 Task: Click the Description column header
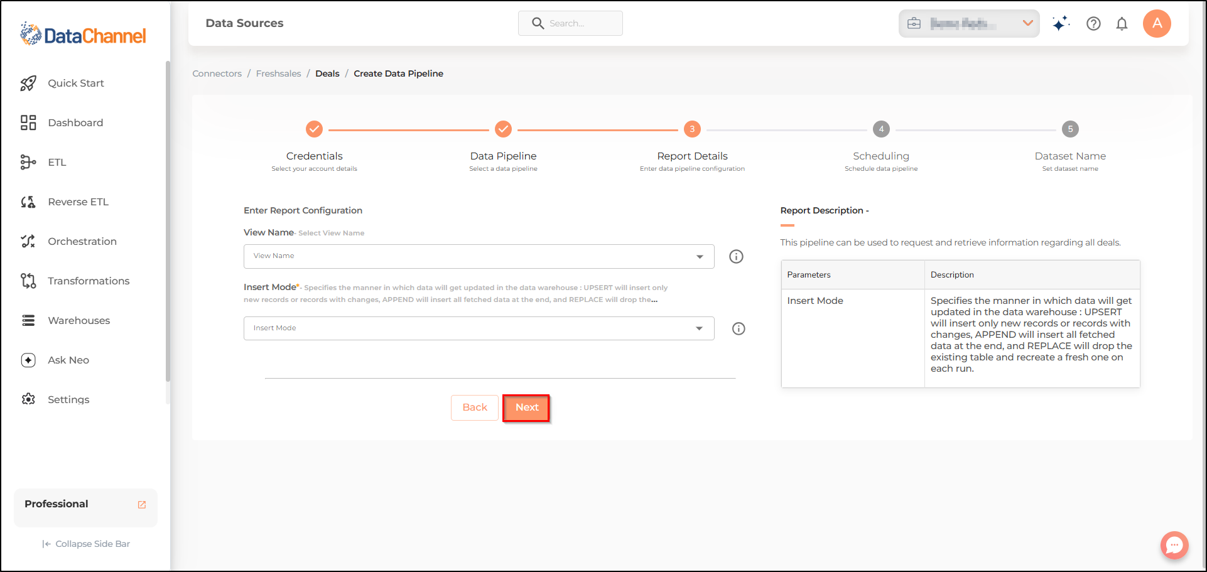point(1032,275)
